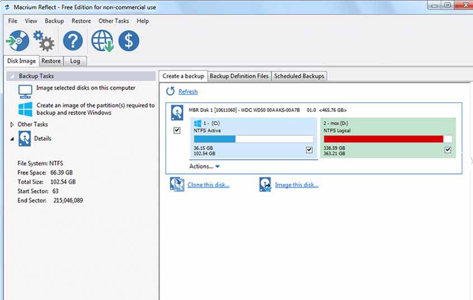Select the 1 - (C:) partition block

pos(254,138)
